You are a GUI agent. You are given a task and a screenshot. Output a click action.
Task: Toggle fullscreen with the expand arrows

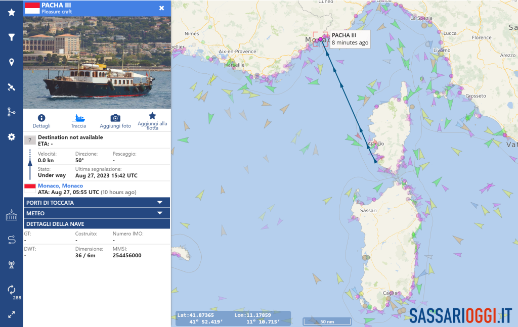pos(11,314)
